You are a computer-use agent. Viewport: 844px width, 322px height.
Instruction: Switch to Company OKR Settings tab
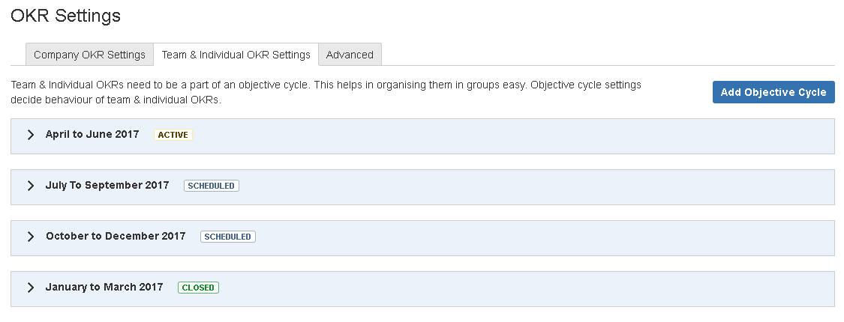(89, 55)
